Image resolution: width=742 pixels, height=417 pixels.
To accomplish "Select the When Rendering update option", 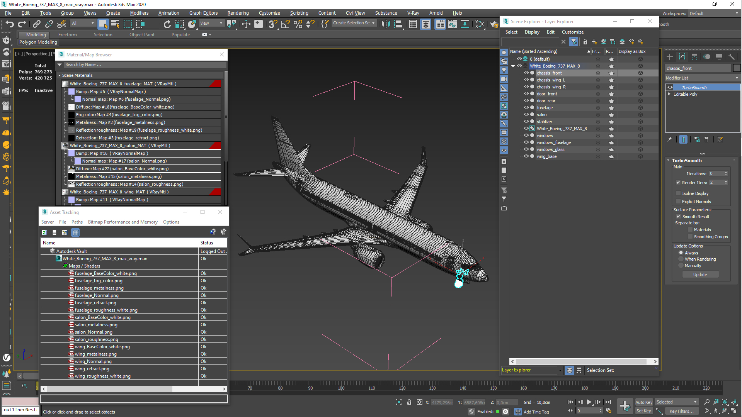I will pos(681,259).
